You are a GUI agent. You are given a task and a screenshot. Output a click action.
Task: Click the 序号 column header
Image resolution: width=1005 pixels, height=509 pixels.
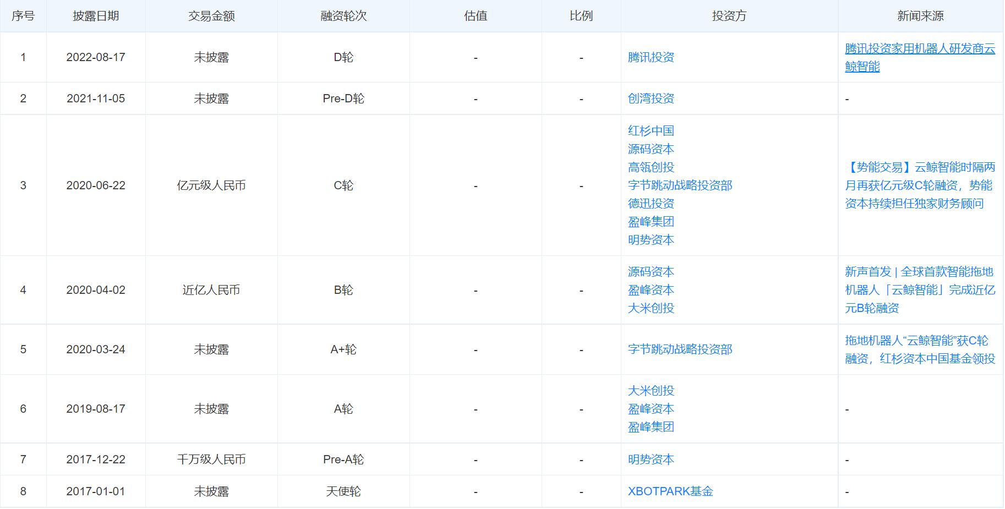[x=23, y=16]
